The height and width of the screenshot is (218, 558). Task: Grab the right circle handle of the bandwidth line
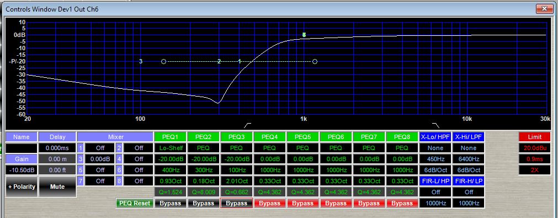tap(315, 61)
